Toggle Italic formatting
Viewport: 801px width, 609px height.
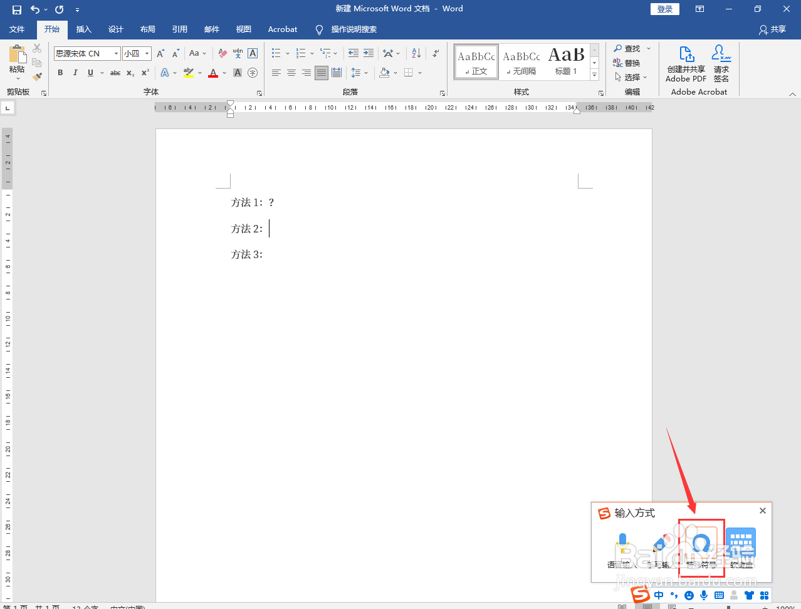[75, 73]
